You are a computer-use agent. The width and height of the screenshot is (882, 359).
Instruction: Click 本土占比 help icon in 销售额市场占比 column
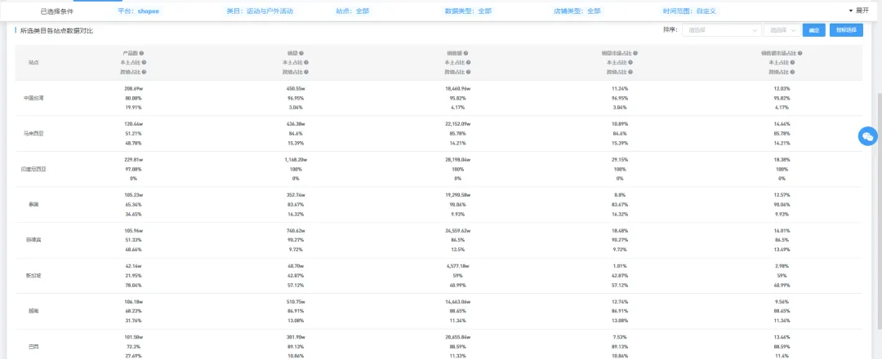click(x=792, y=62)
